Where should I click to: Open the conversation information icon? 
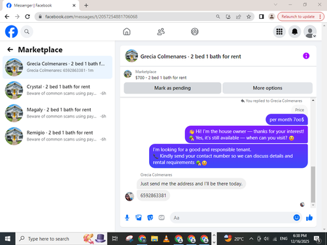click(306, 56)
